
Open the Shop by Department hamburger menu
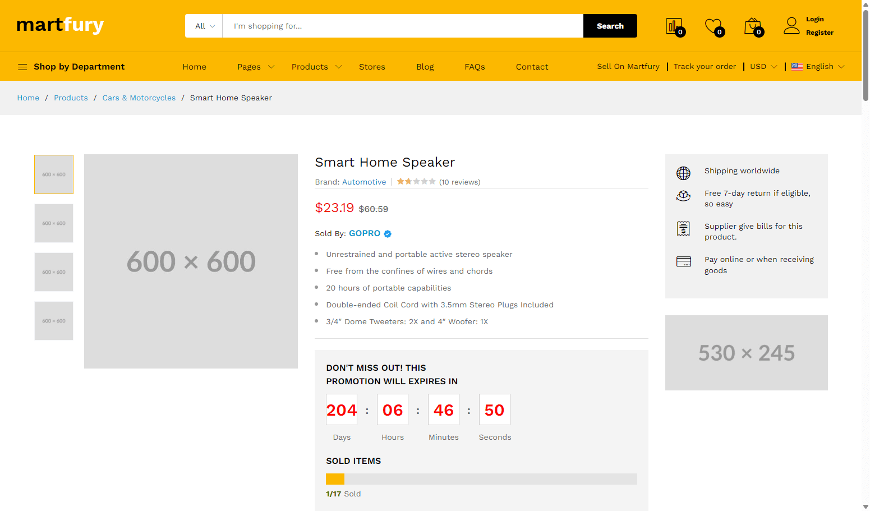click(22, 67)
